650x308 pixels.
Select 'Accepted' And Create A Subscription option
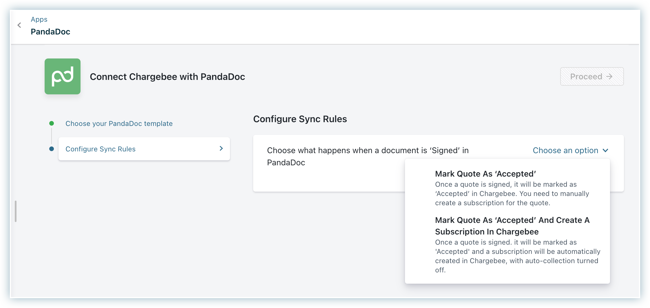512,226
